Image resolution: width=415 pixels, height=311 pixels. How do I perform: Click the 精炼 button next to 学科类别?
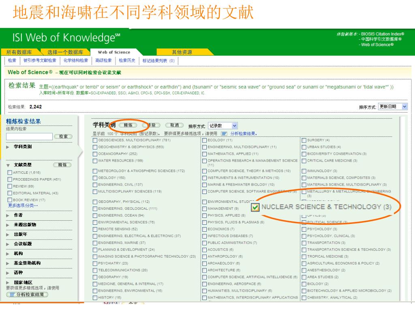point(128,125)
